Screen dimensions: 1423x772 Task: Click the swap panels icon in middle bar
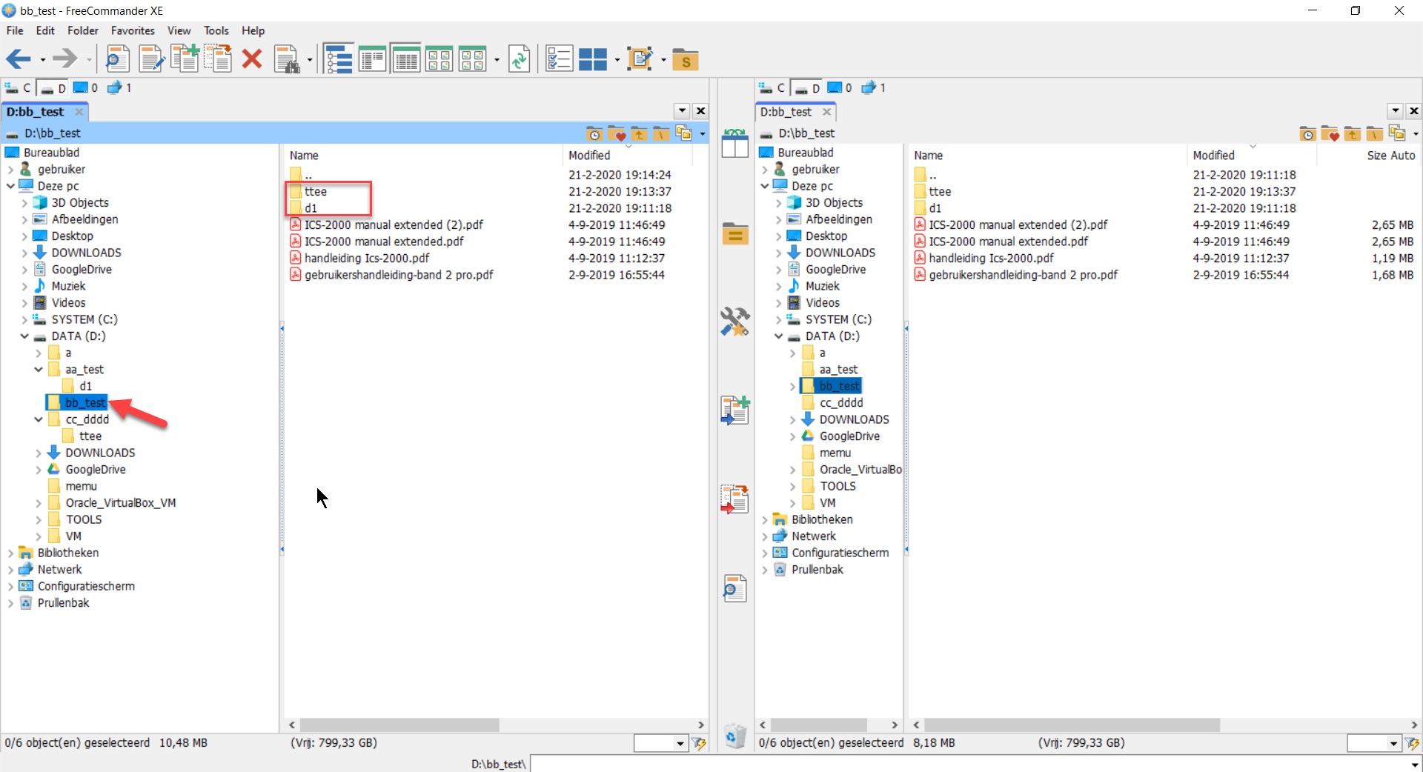(734, 143)
